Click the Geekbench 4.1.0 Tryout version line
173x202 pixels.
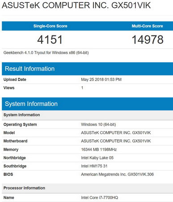pos(46,53)
